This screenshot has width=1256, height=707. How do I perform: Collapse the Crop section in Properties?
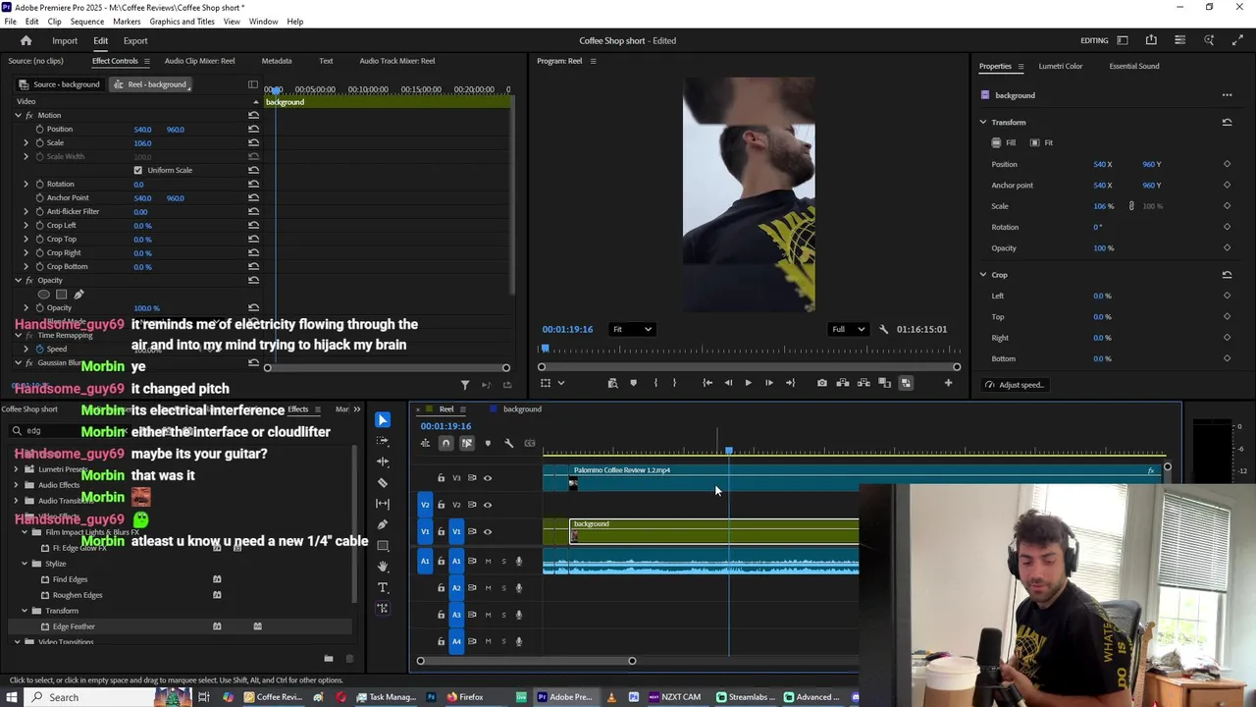tap(983, 275)
